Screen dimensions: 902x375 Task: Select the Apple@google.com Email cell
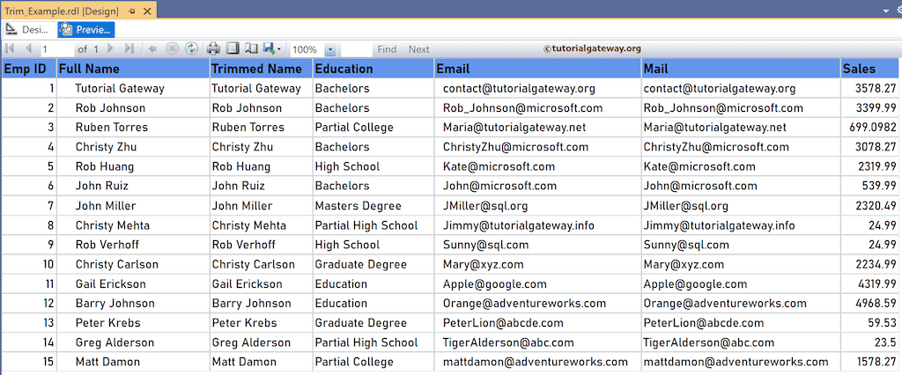538,284
